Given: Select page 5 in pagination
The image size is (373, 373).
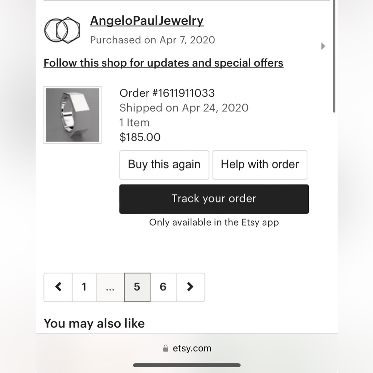Looking at the screenshot, I should click(137, 287).
